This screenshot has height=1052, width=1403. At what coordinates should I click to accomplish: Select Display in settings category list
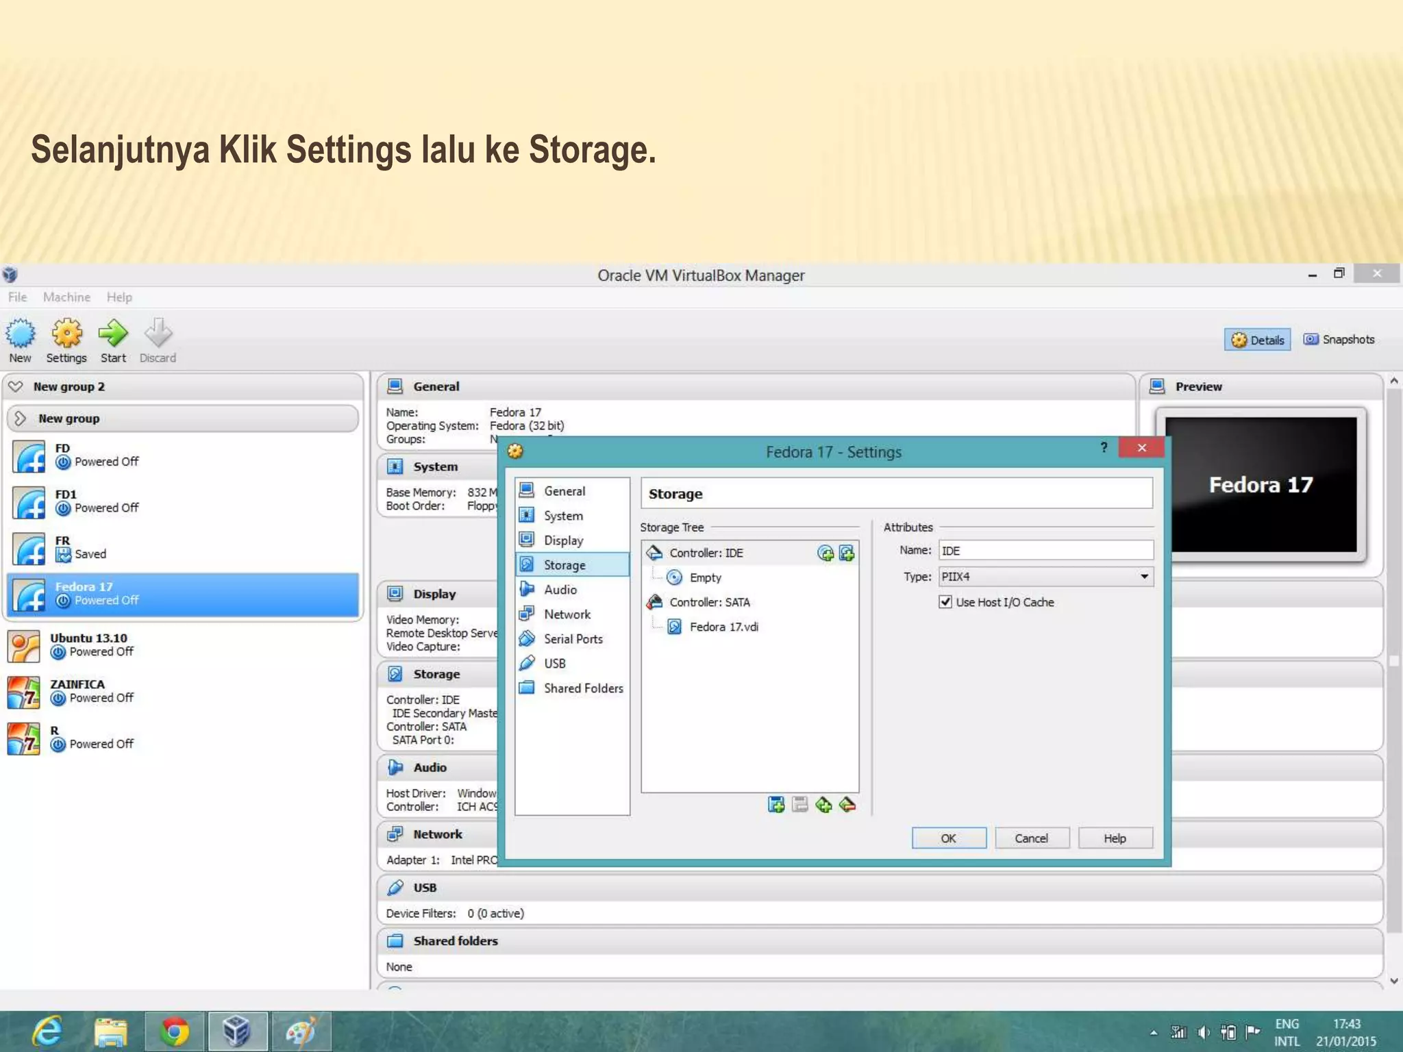[572, 540]
